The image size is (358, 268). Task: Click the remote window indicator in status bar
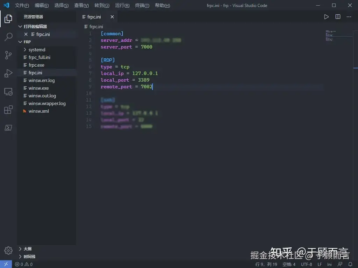[x=6, y=264]
